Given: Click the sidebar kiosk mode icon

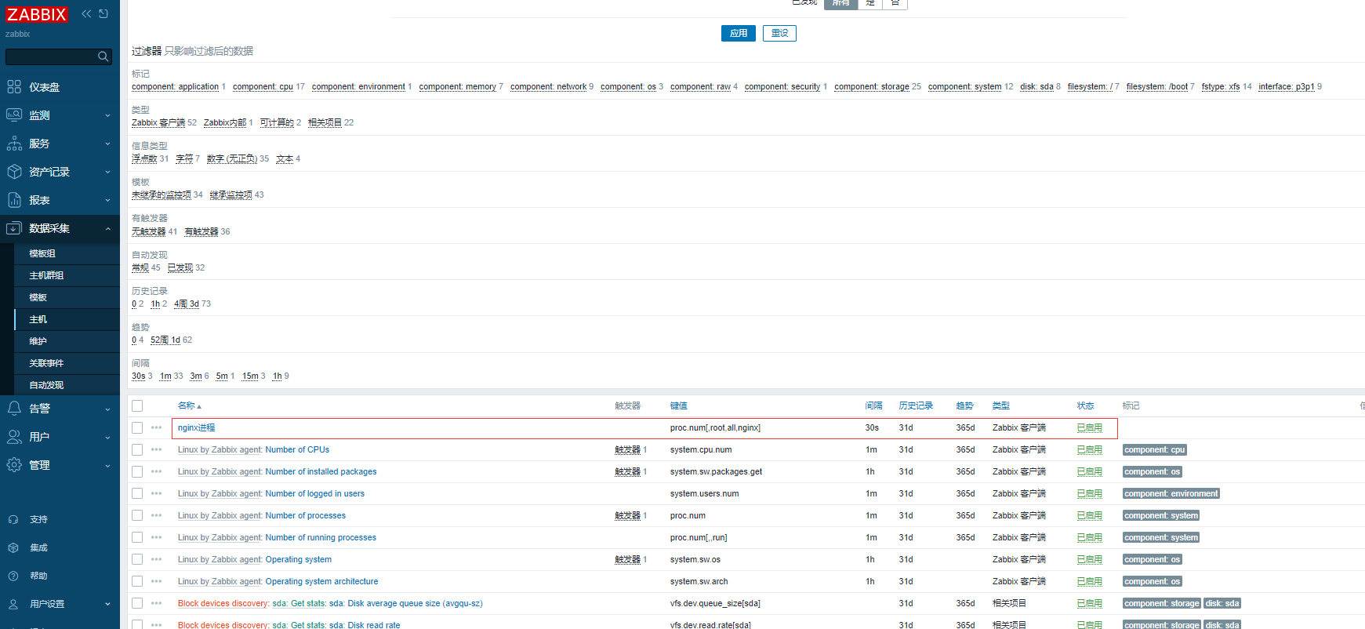Looking at the screenshot, I should click(103, 13).
